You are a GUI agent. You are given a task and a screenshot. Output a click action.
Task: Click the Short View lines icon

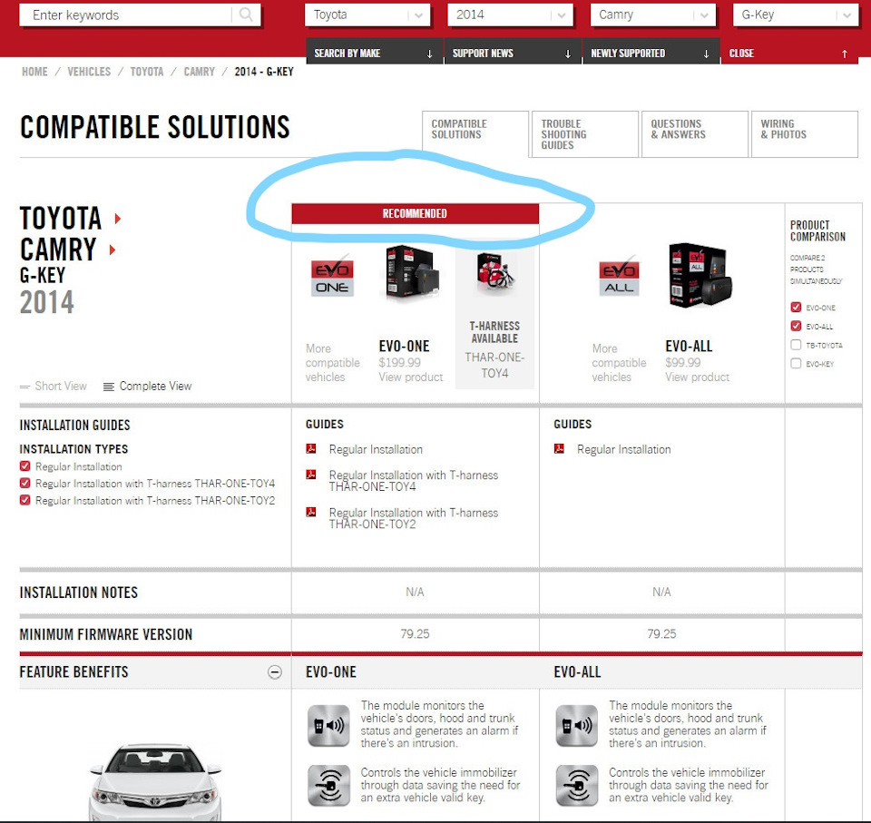(25, 387)
